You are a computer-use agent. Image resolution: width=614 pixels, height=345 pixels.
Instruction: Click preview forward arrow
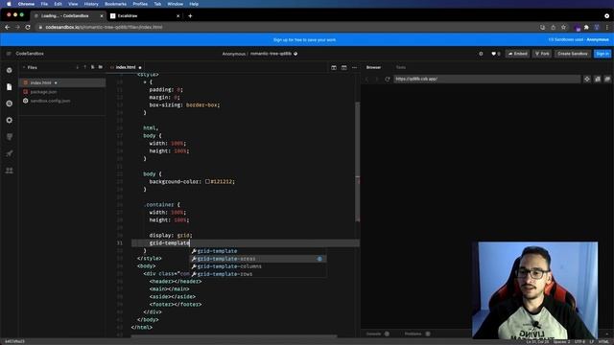377,79
